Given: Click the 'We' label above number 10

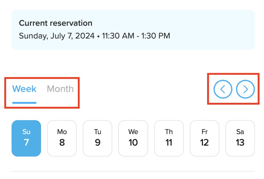Looking at the screenshot, I should click(x=133, y=132).
